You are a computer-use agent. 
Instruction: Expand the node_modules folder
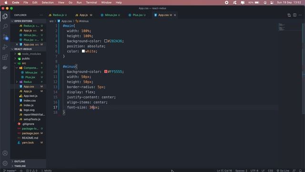click(x=31, y=54)
